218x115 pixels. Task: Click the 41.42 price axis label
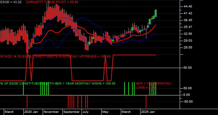click(188, 13)
